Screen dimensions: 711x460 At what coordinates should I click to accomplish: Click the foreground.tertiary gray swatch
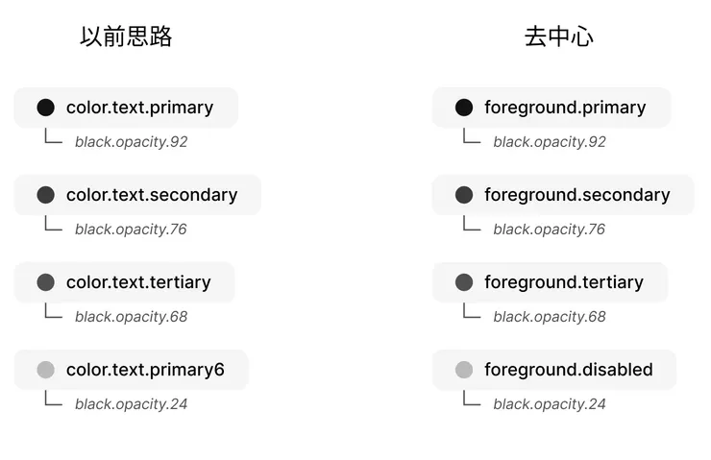point(463,282)
